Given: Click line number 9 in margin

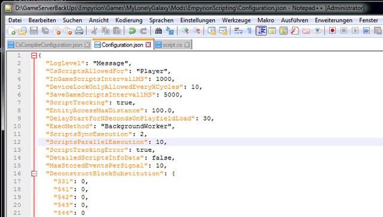Looking at the screenshot, I should [x=19, y=119].
